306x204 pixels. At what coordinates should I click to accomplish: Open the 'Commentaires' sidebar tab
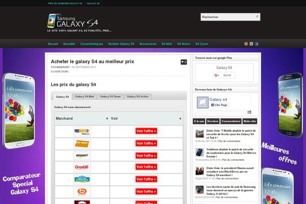coord(231,121)
